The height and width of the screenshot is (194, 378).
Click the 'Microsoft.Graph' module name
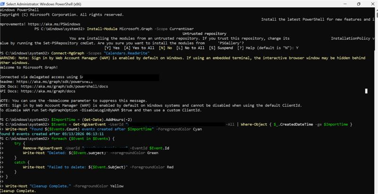(x=136, y=29)
